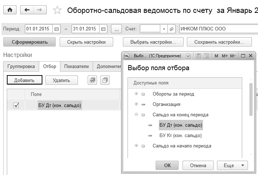Open calendar for end date 31.01.2015
Image resolution: width=258 pixels, height=175 pixels.
click(x=103, y=29)
